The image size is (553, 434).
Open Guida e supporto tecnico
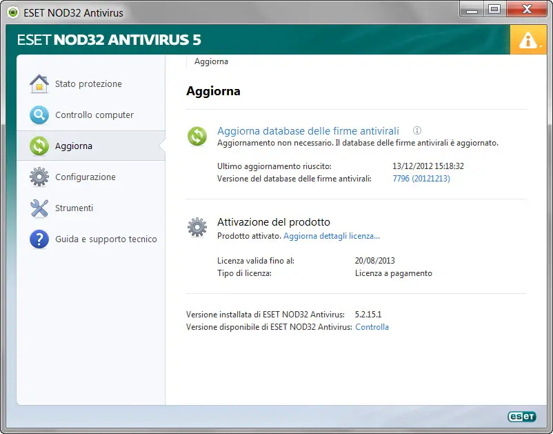pos(91,239)
